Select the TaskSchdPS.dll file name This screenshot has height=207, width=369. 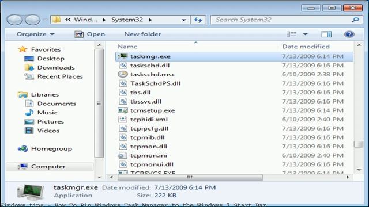pos(155,83)
